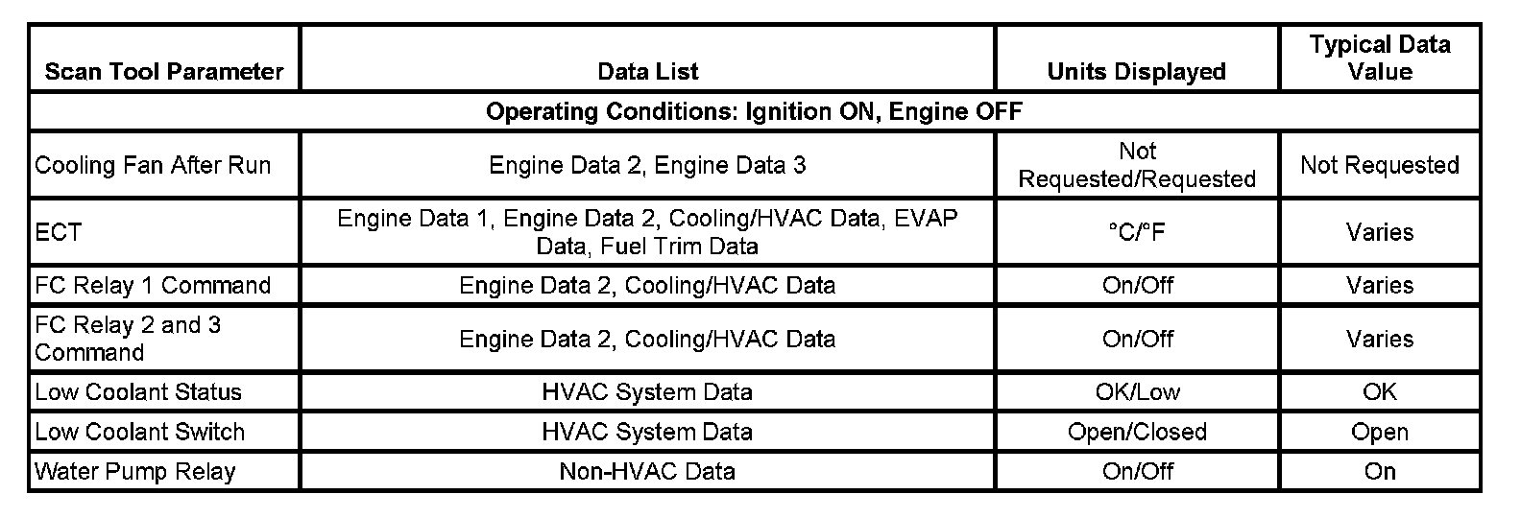
Task: Select the "Data List" column header
Action: (647, 72)
